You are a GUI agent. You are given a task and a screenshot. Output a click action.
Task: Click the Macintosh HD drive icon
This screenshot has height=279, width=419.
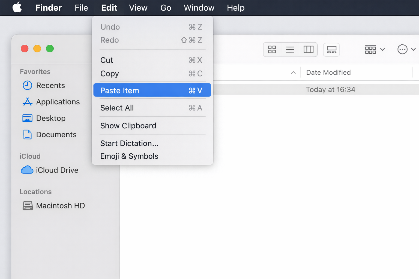coord(28,206)
